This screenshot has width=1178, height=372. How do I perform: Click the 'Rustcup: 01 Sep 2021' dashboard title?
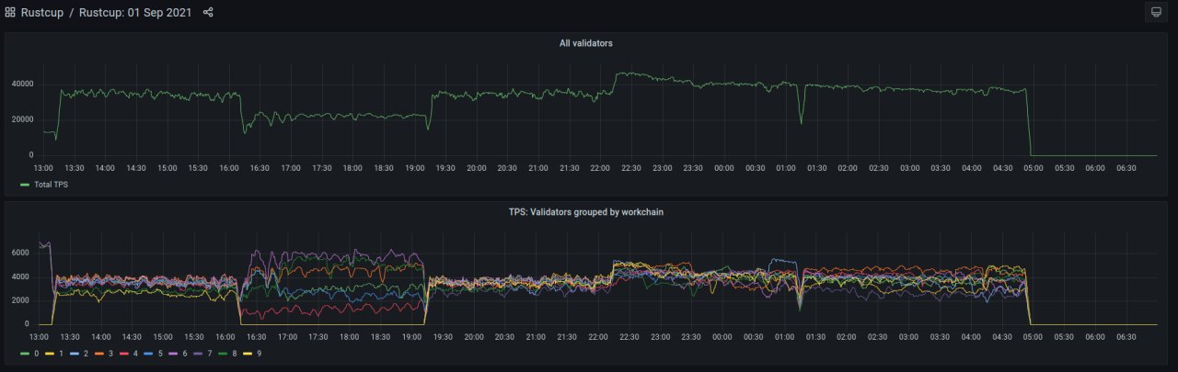click(x=134, y=12)
